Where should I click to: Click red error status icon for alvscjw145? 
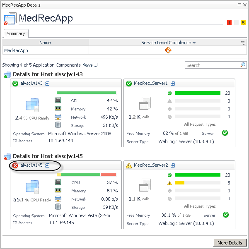(x=15, y=165)
